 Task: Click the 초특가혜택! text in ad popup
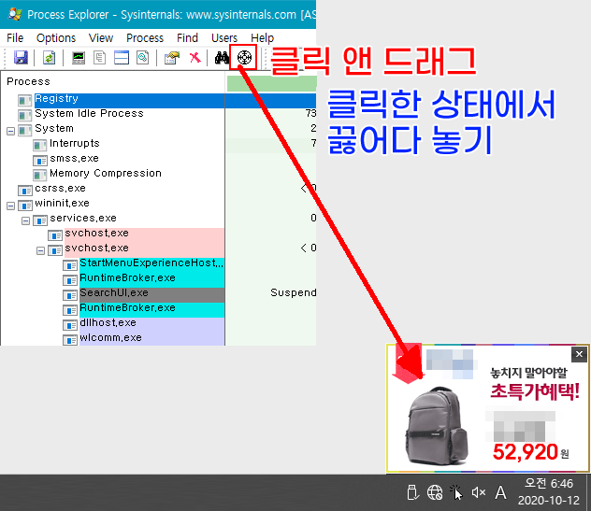(x=535, y=391)
